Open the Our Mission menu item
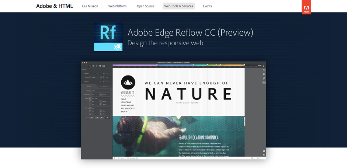347x168 pixels. coord(90,6)
